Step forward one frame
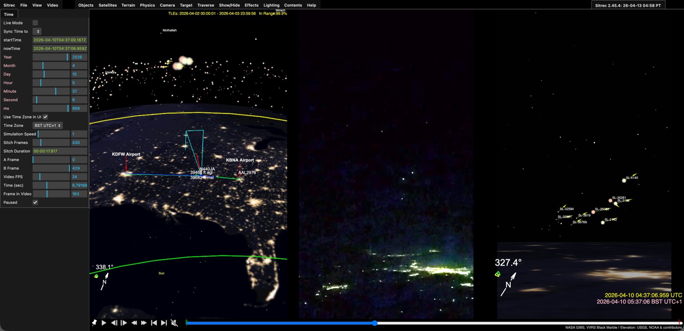 pos(124,323)
